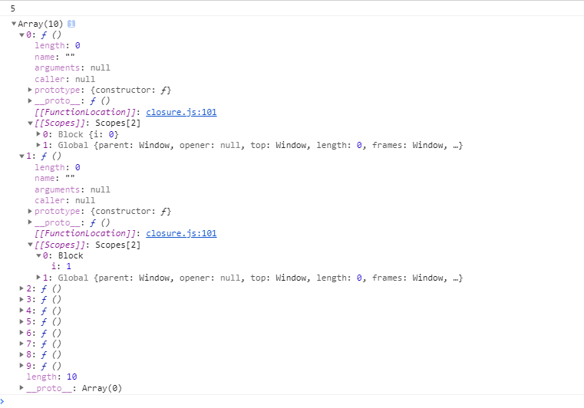This screenshot has width=584, height=408.
Task: Expand function entry at index 3
Action: coord(21,300)
